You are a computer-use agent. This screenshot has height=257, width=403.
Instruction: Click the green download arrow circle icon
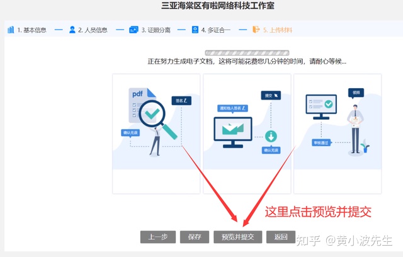[x=271, y=136]
